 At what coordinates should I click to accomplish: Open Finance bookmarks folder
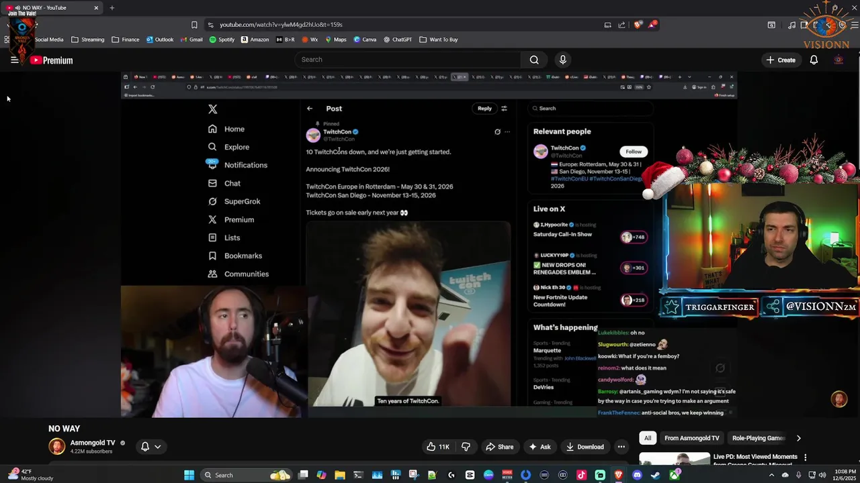tap(126, 40)
